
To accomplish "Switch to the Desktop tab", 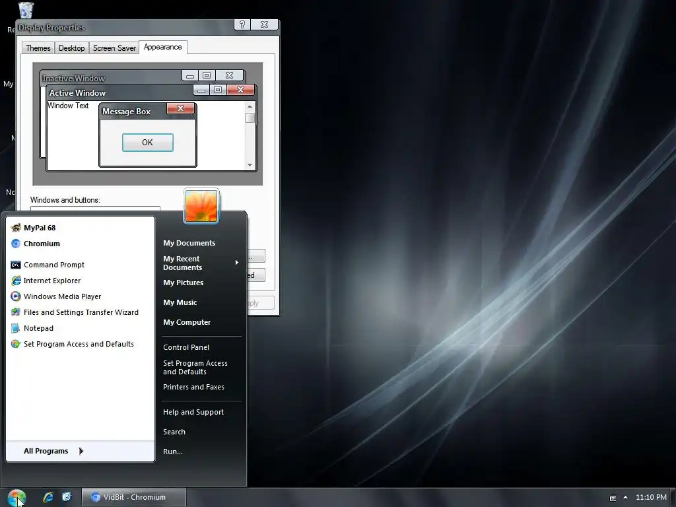I will click(71, 48).
